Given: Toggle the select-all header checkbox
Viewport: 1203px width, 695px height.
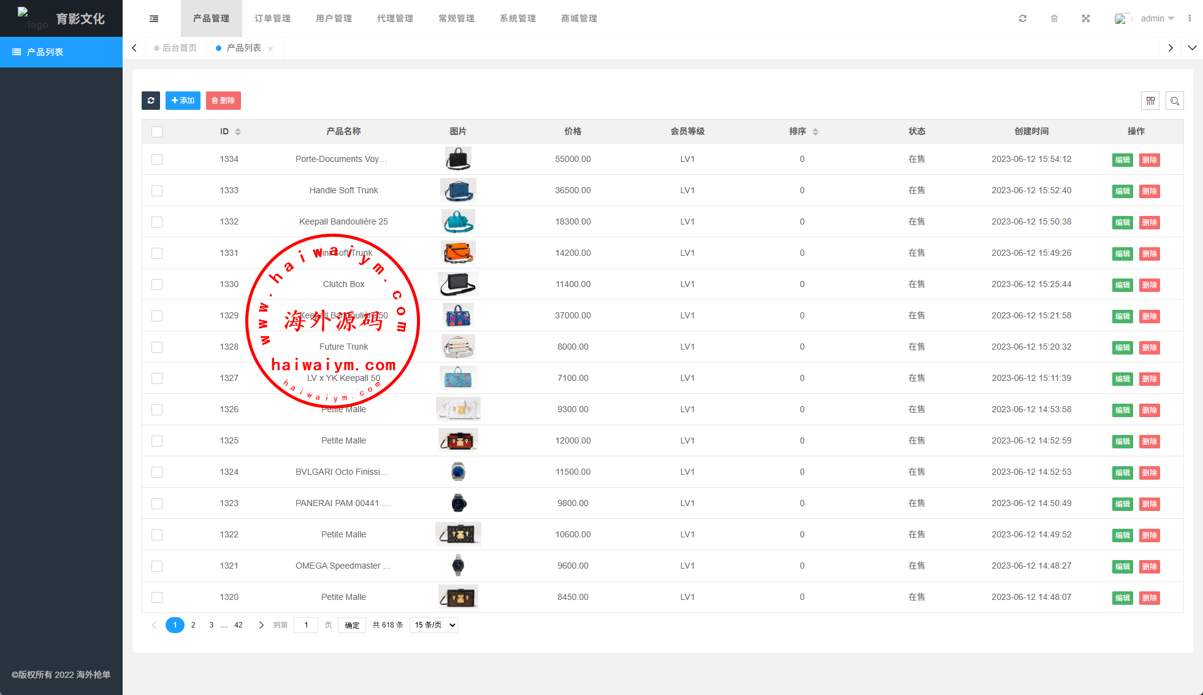Looking at the screenshot, I should click(x=157, y=131).
